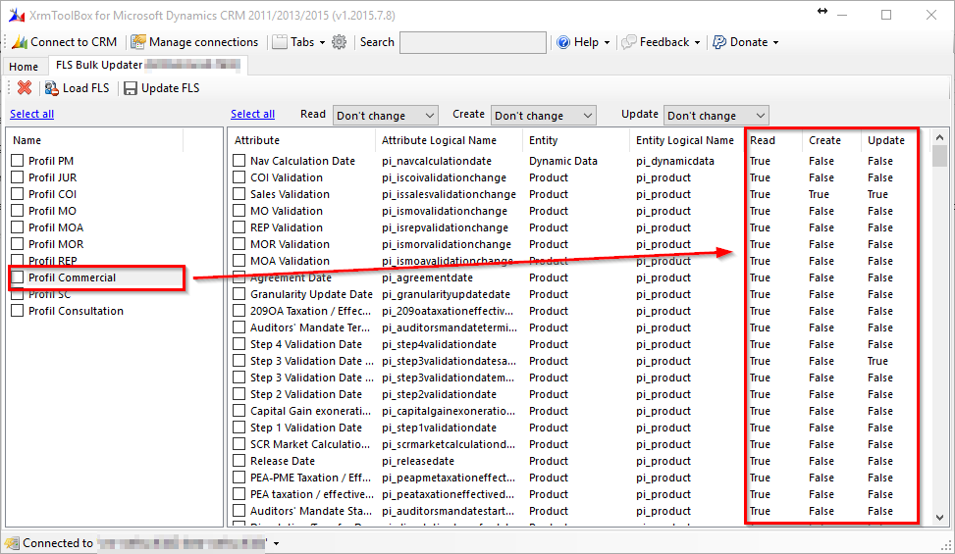This screenshot has height=554, width=955.
Task: Click the Dynamic Data entity cell
Action: [x=563, y=161]
